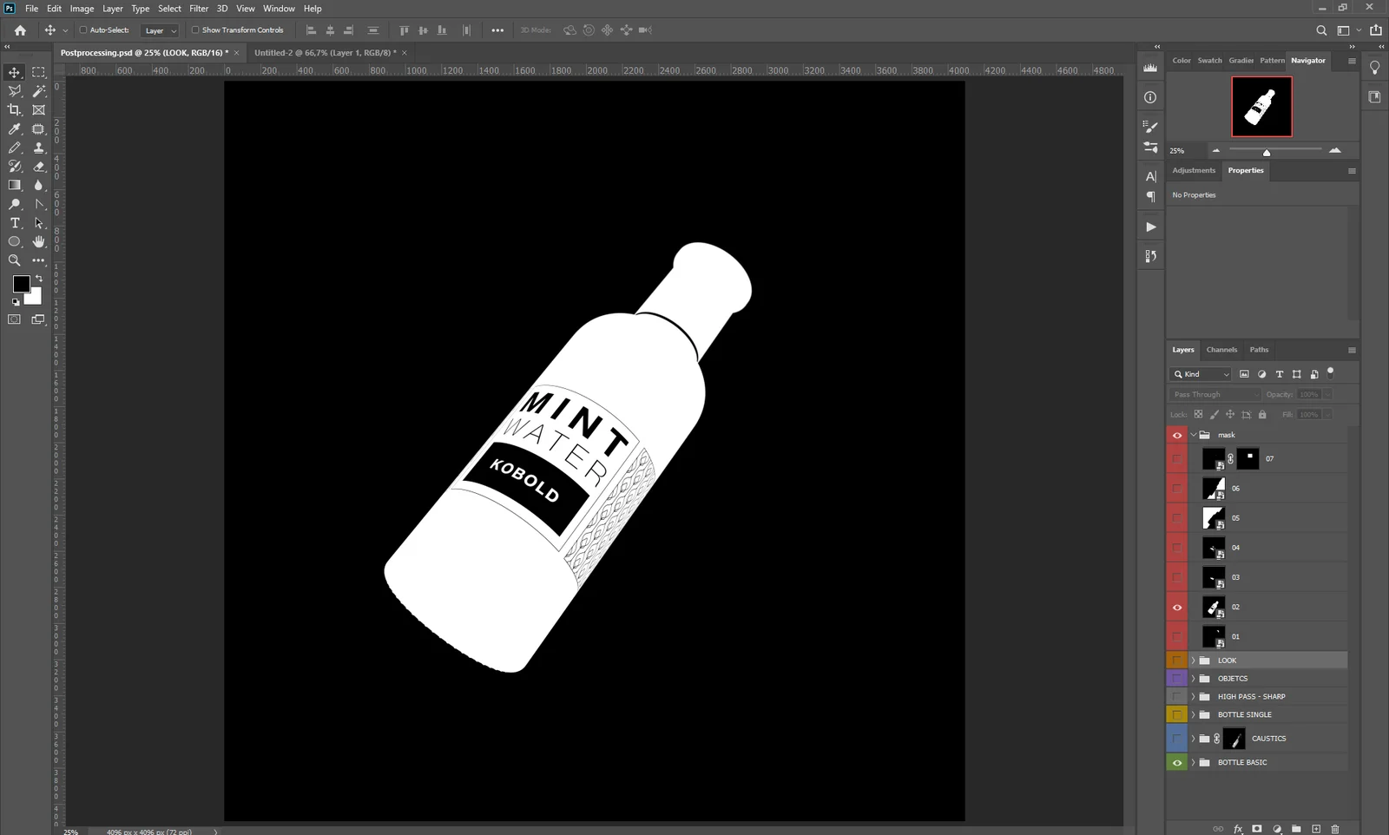The width and height of the screenshot is (1389, 835).
Task: Open the fx layer styles menu
Action: tap(1237, 829)
